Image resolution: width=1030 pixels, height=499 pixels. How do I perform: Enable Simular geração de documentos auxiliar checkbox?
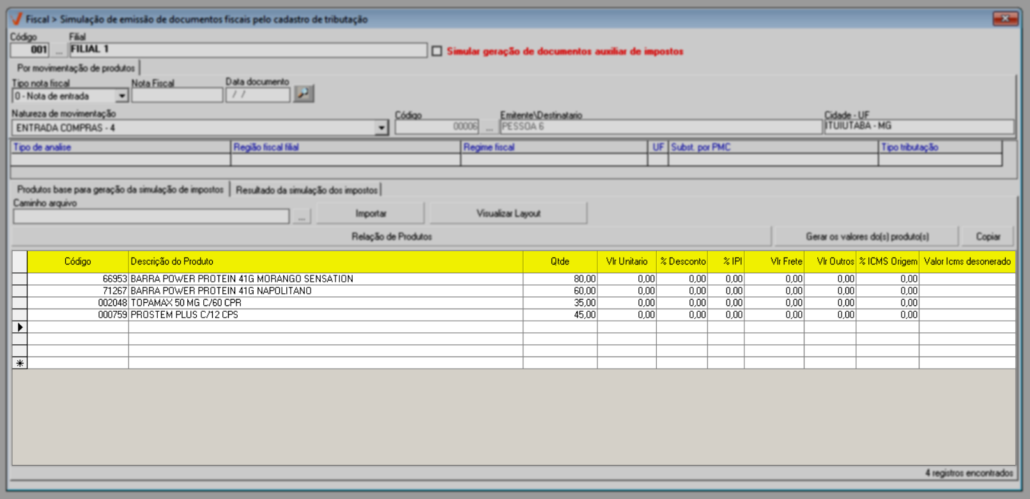(437, 51)
